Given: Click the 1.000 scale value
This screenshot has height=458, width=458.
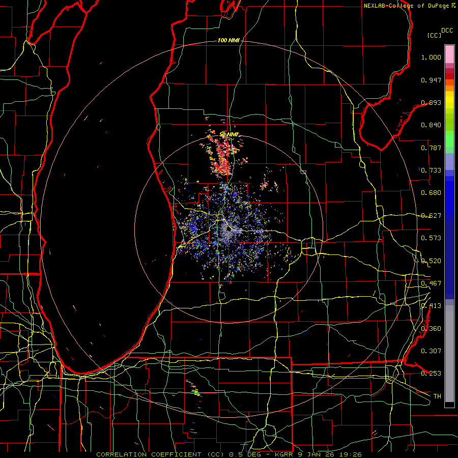Looking at the screenshot, I should 431,57.
